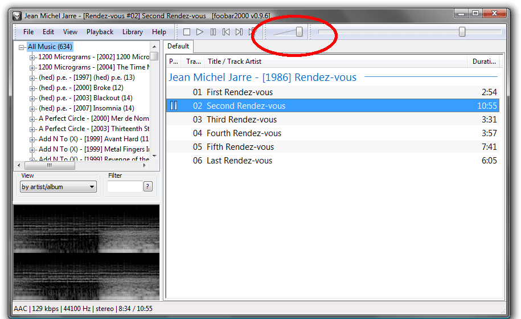
Task: Expand Add N To (X) Metal Fingers node
Action: (x=32, y=150)
